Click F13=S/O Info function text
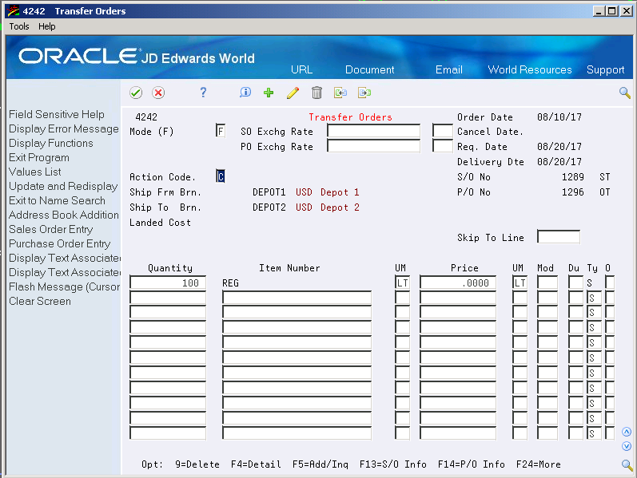Screen dimensions: 637x478 point(393,464)
